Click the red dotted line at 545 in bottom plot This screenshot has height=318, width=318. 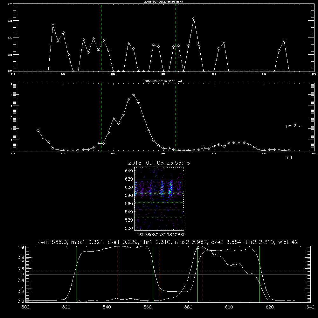click(117, 274)
